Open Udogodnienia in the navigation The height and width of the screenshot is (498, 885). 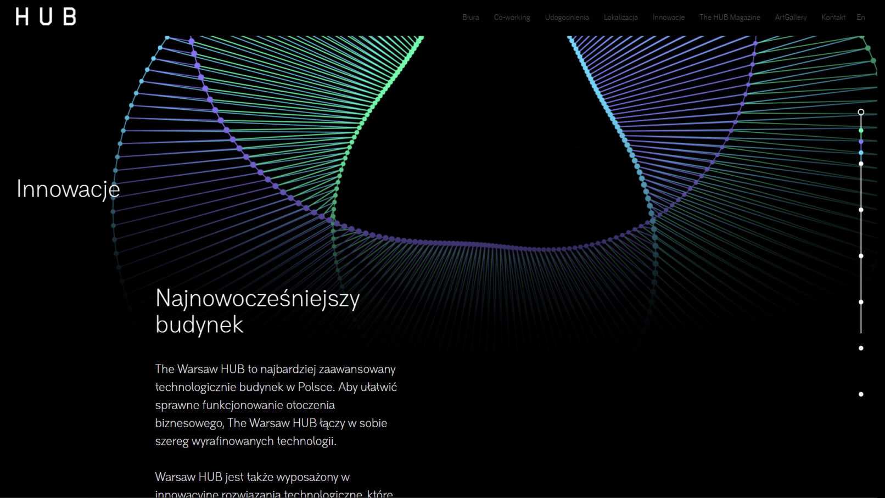point(567,18)
